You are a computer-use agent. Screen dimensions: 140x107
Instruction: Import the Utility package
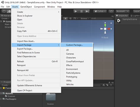pos(77,81)
